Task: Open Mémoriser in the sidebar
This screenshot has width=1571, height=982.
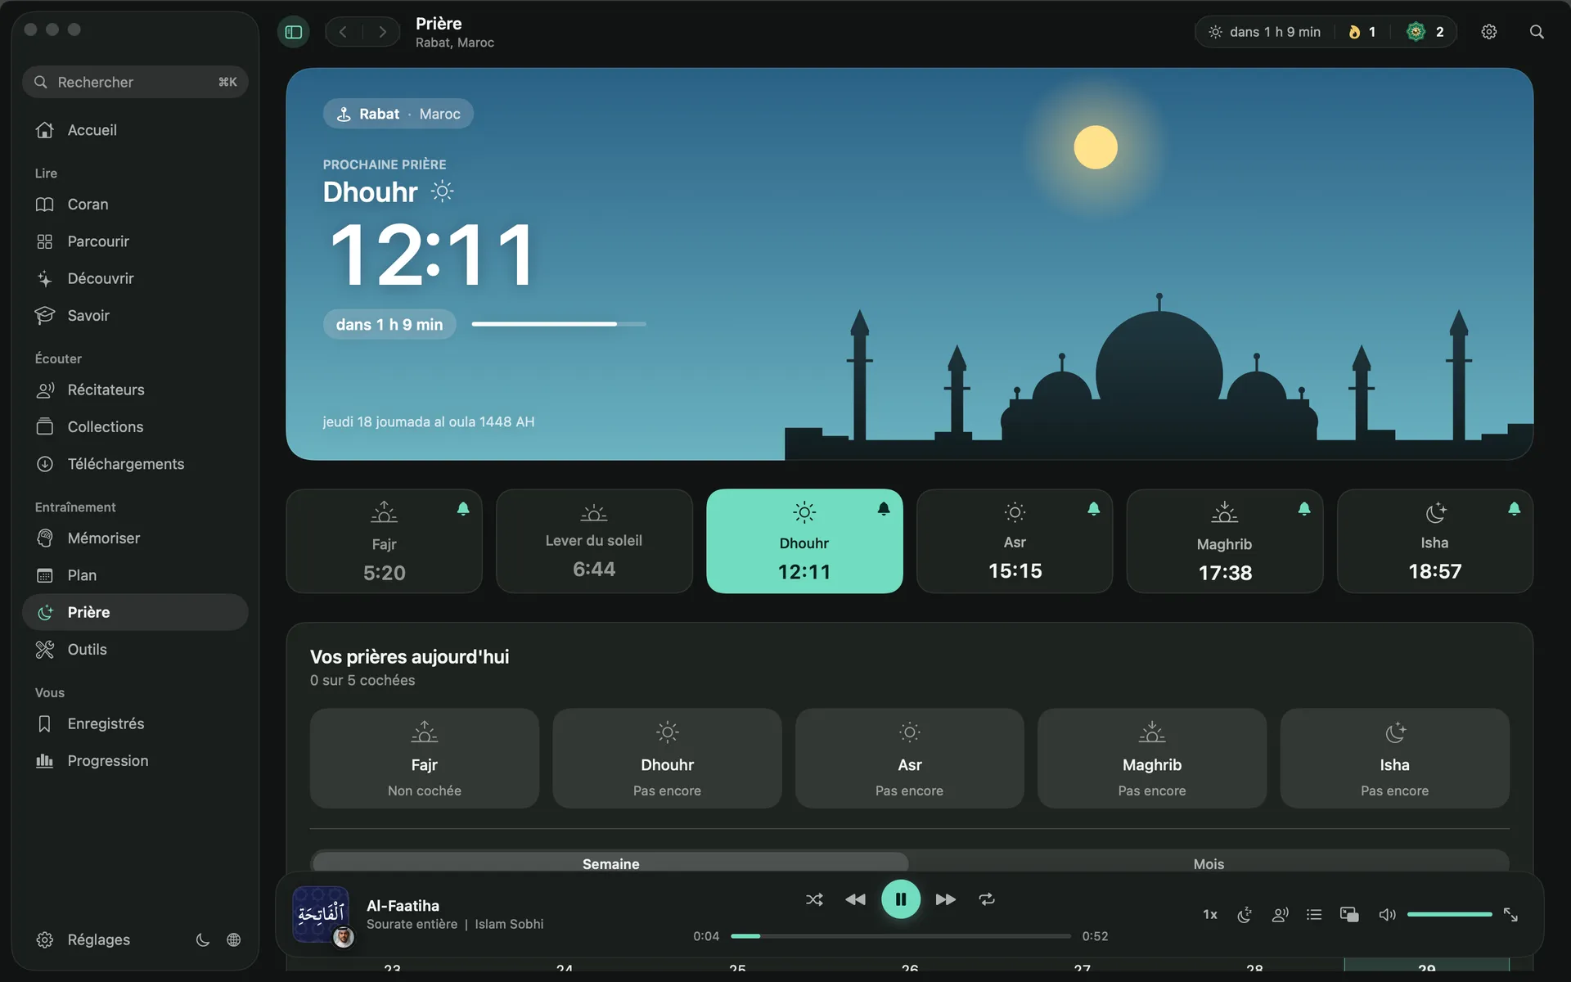Action: tap(135, 538)
